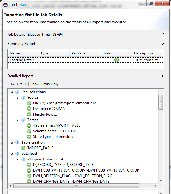Click the Source info icon
Viewport: 171px width, 194px height.
click(23, 97)
